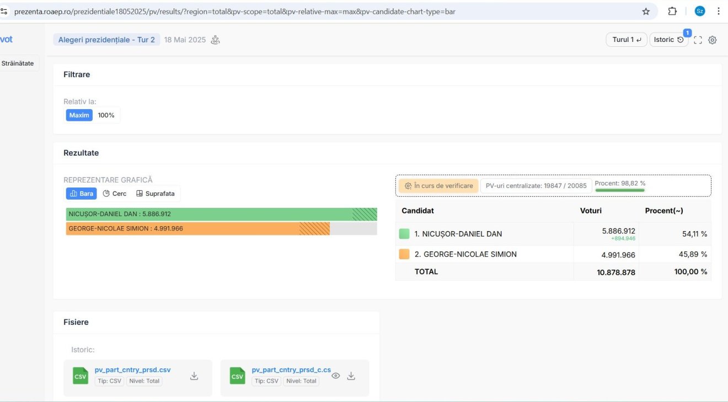
Task: Click the GEORGE-NICOLAE SIMION orange bar
Action: click(197, 228)
